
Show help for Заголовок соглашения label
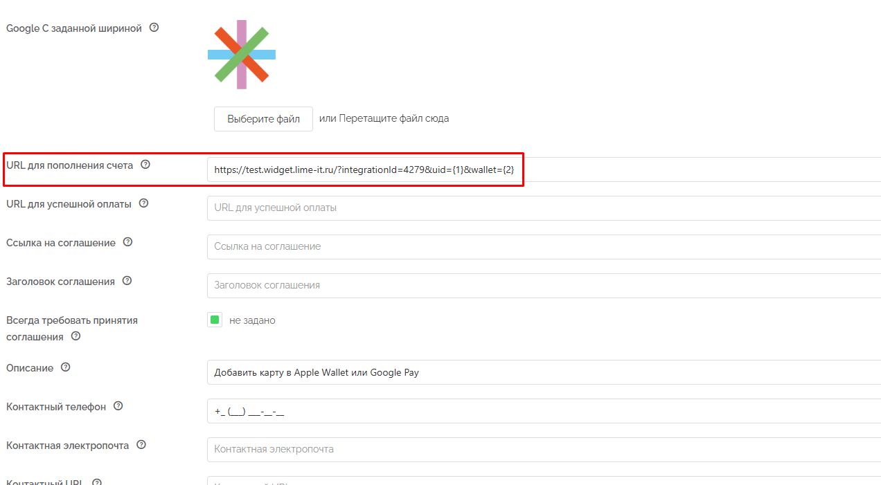127,281
